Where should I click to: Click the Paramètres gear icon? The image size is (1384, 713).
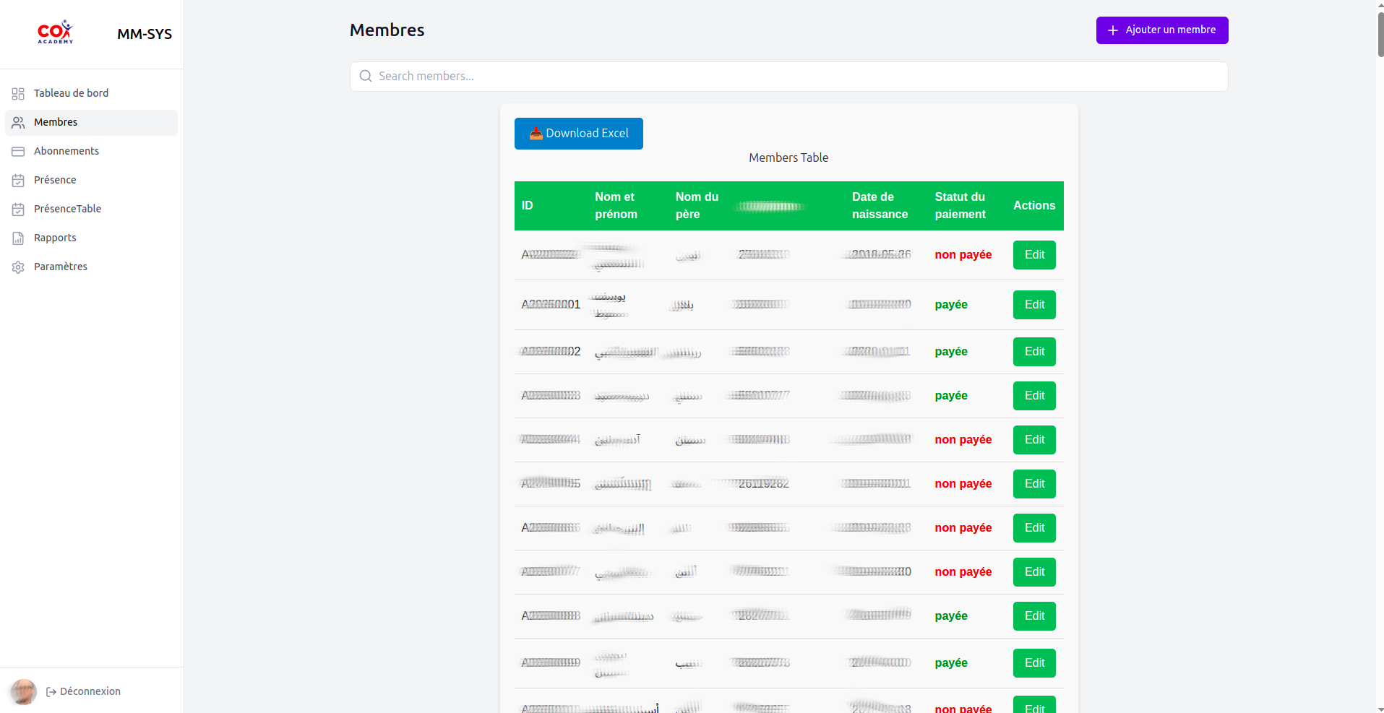(x=18, y=267)
